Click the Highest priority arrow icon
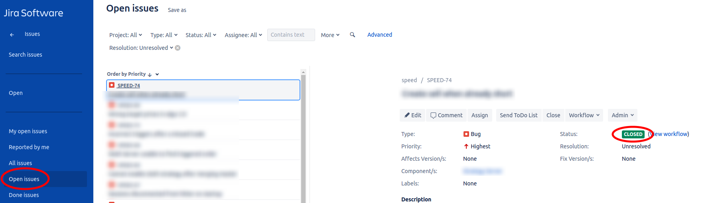 (x=466, y=146)
